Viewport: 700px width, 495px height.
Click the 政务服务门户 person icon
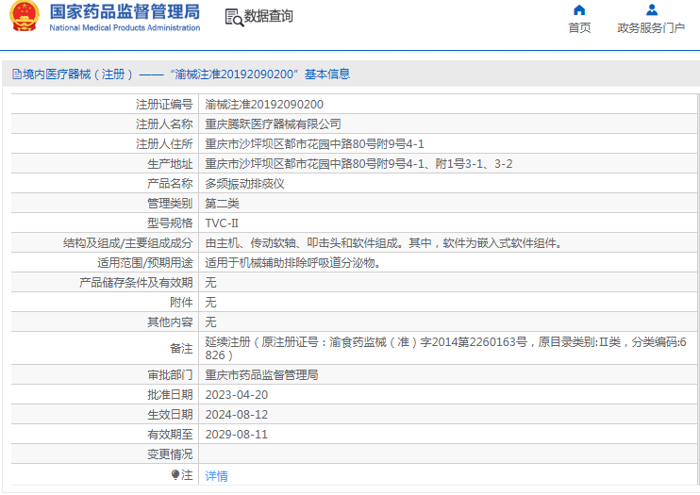point(651,9)
